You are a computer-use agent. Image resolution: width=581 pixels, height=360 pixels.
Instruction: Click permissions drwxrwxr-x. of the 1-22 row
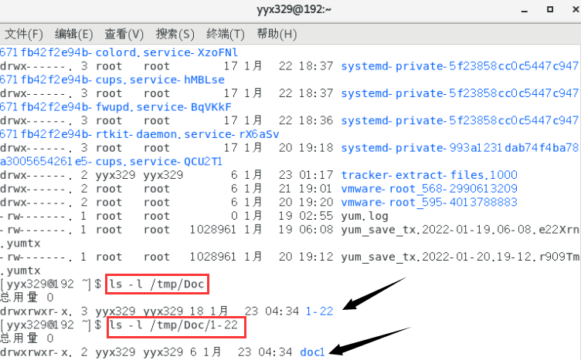pos(36,311)
